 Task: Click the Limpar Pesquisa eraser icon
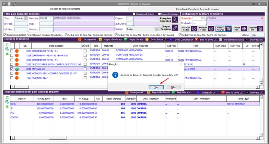pos(175,28)
